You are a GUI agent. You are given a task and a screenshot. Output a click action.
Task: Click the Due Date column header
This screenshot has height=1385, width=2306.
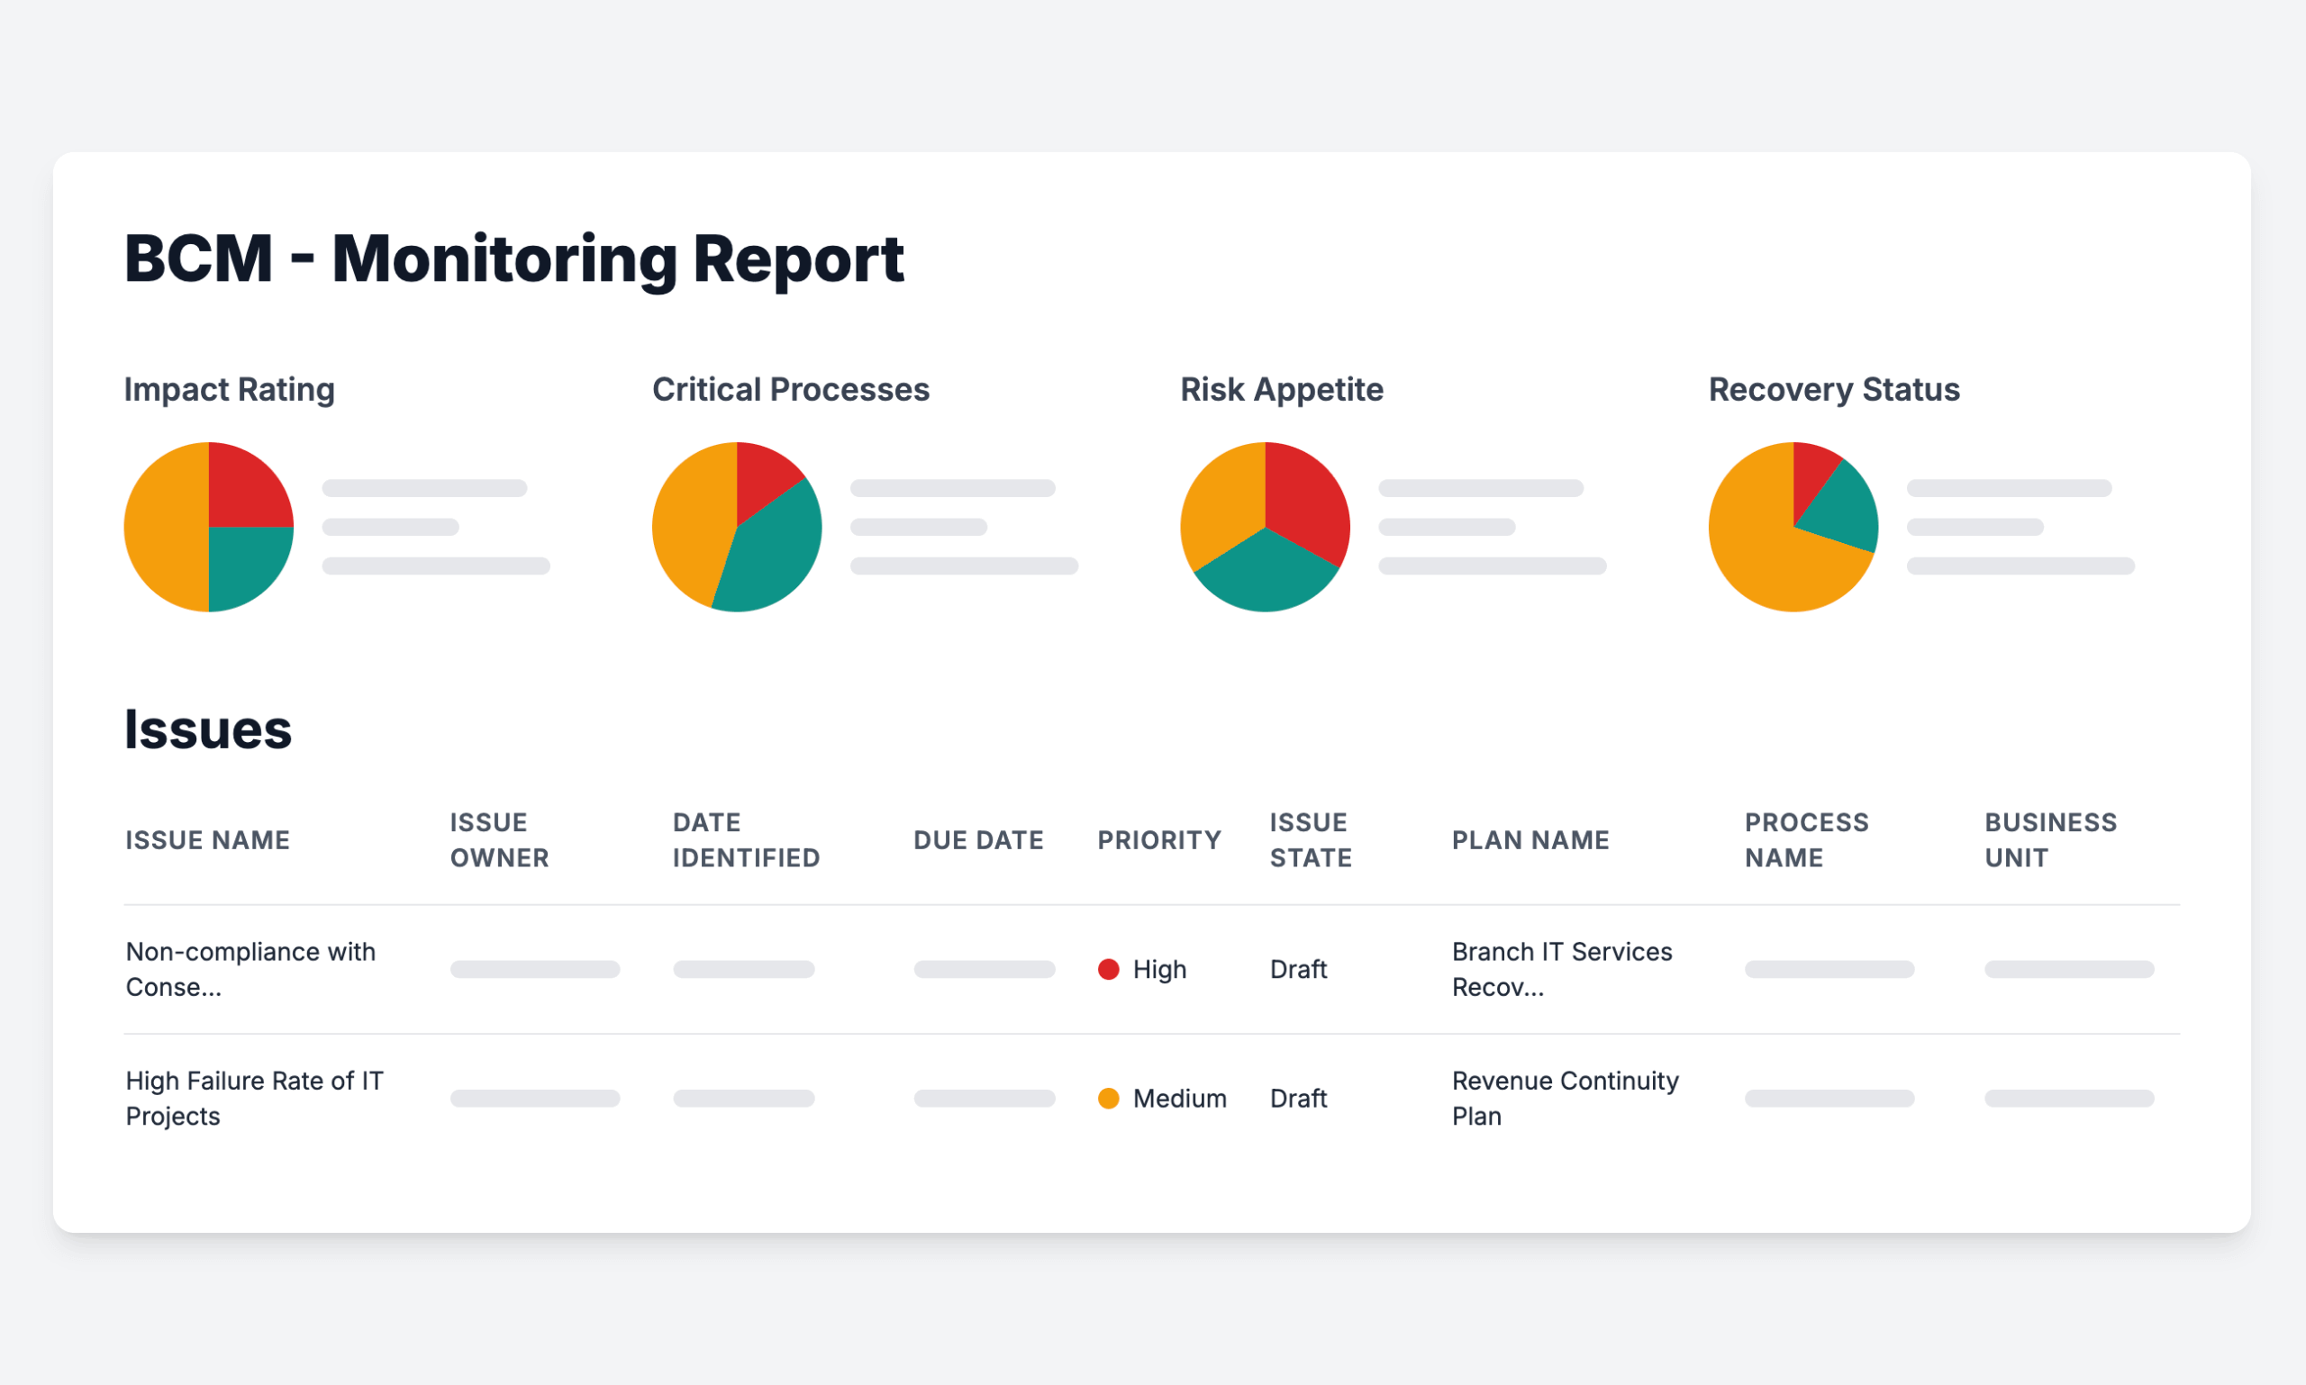(x=978, y=839)
